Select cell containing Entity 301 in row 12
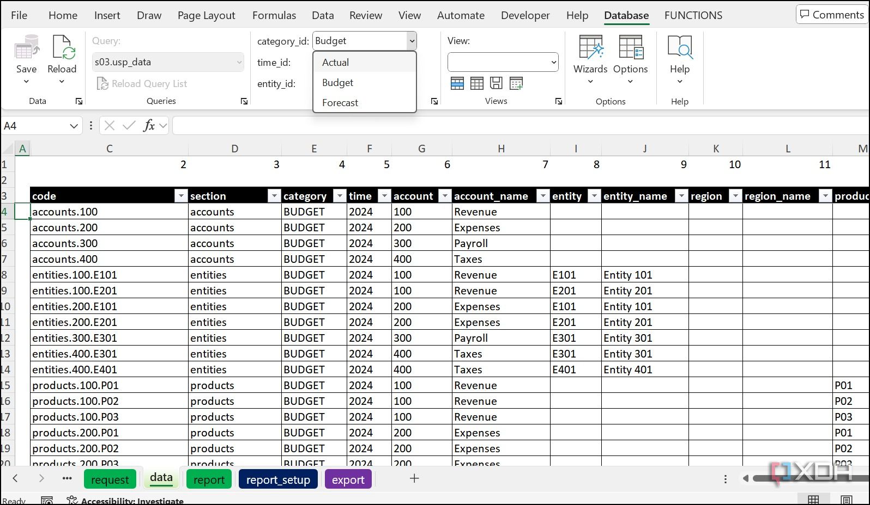This screenshot has width=870, height=505. point(645,338)
